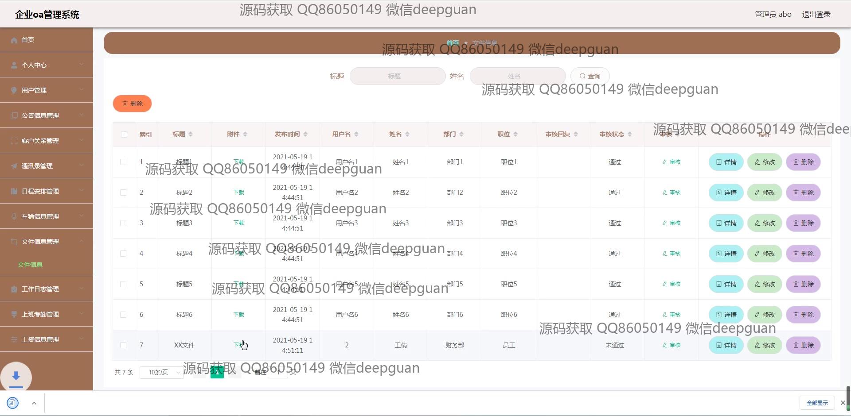This screenshot has height=416, width=851.
Task: Check the box for row 标题5
Action: (x=123, y=284)
